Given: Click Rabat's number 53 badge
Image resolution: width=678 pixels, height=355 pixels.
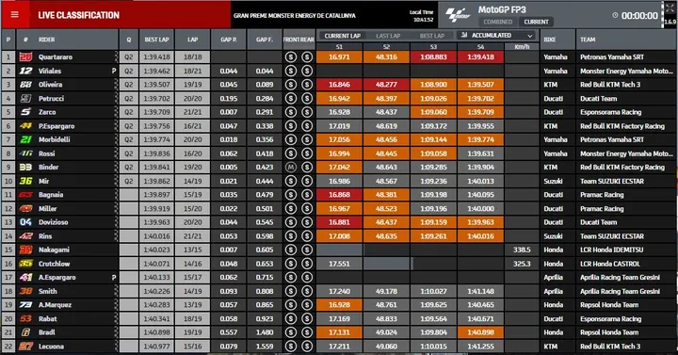Looking at the screenshot, I should [x=25, y=318].
